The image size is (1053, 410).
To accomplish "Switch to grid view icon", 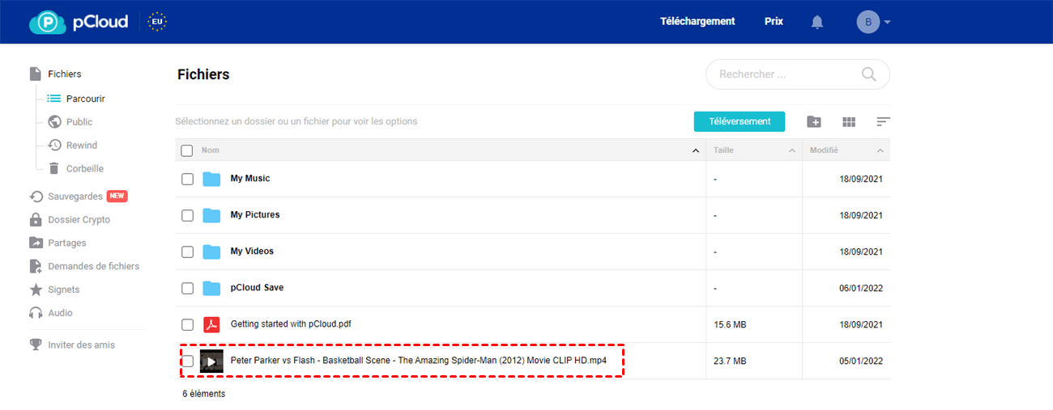I will [849, 122].
